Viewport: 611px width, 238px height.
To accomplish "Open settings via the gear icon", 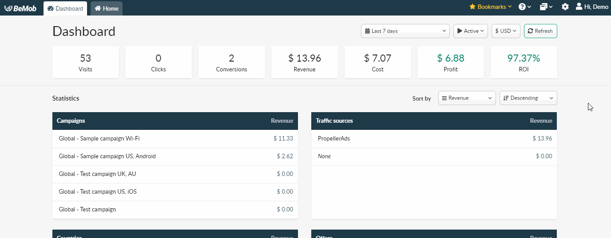I will (565, 7).
